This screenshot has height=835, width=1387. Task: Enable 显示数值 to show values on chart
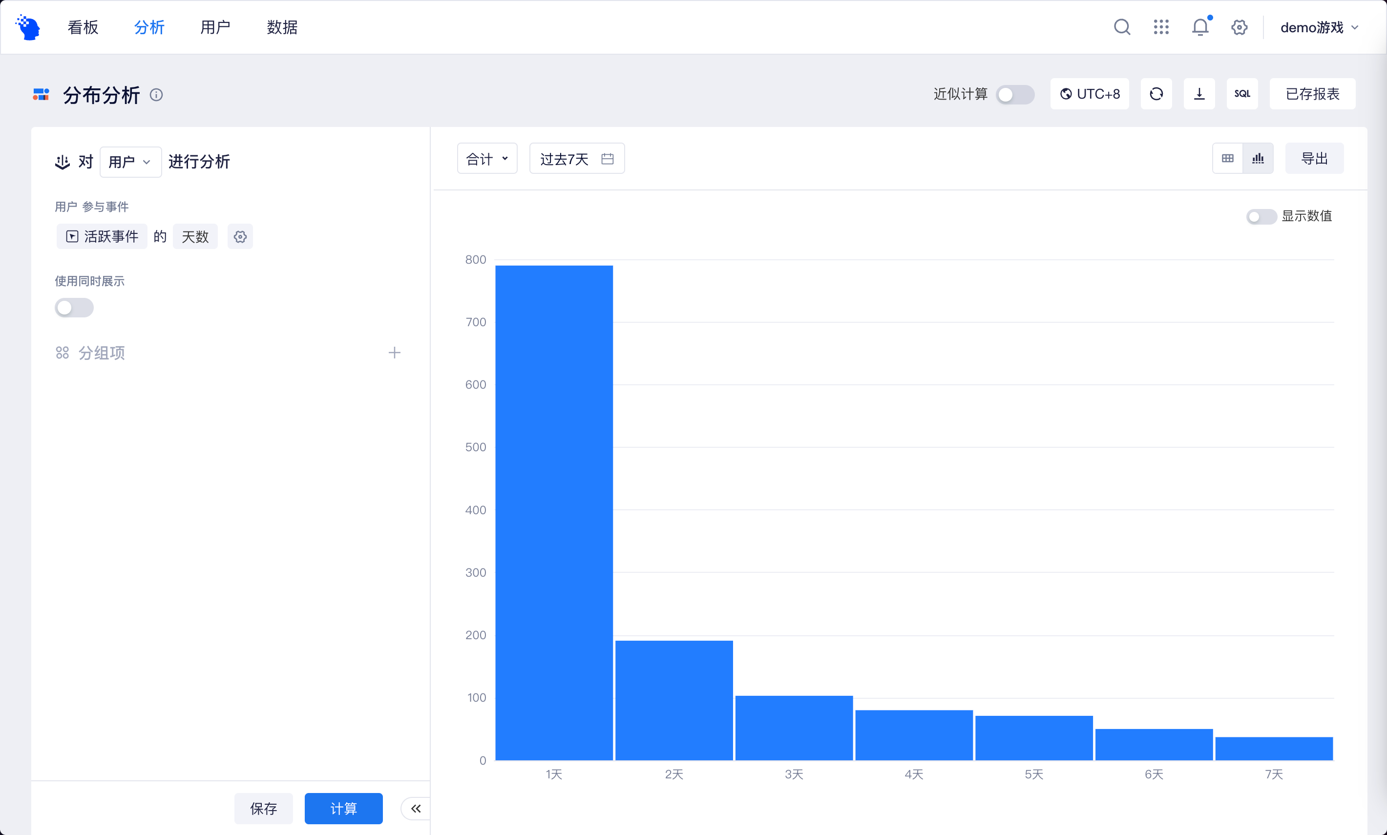click(1261, 216)
